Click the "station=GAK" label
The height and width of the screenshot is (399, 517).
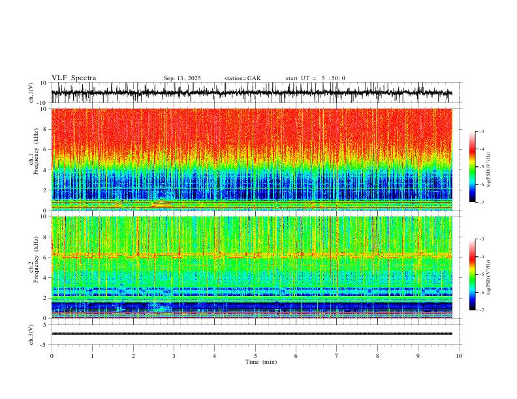pyautogui.click(x=242, y=78)
